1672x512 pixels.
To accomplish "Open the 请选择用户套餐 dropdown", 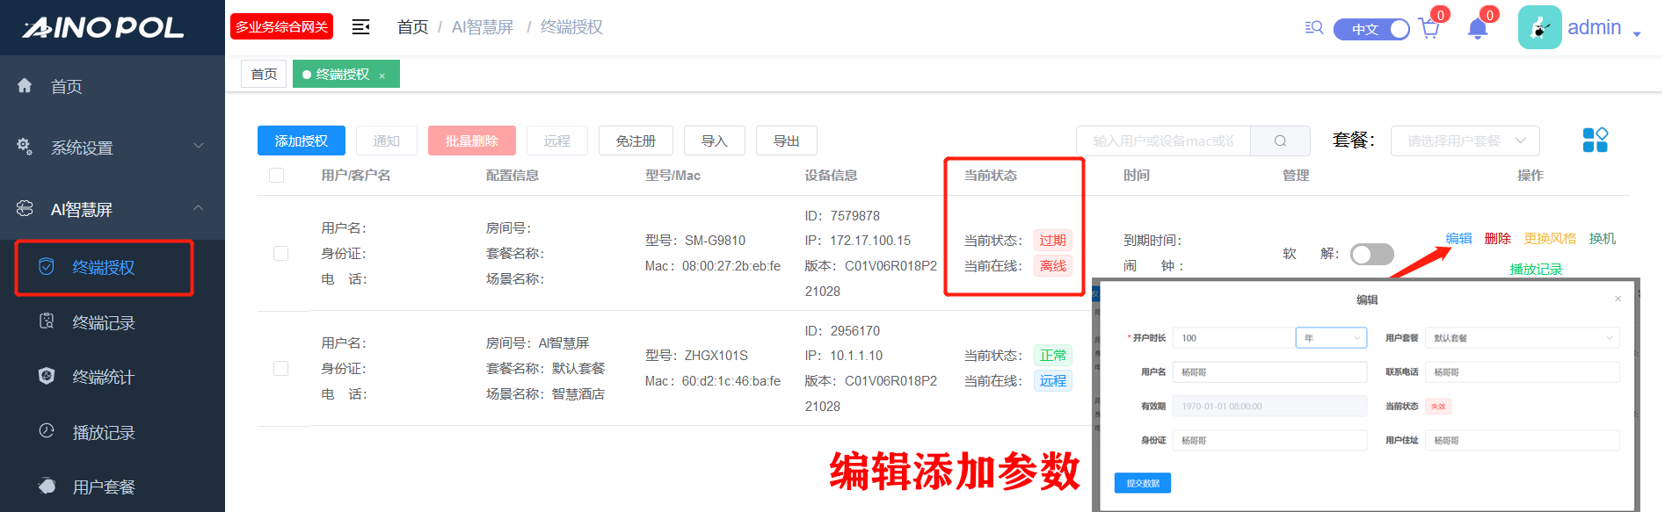I will pyautogui.click(x=1465, y=141).
